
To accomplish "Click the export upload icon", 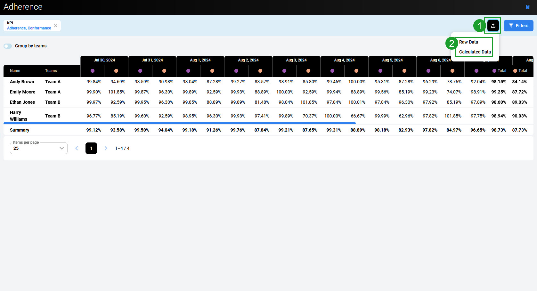I will click(x=493, y=26).
